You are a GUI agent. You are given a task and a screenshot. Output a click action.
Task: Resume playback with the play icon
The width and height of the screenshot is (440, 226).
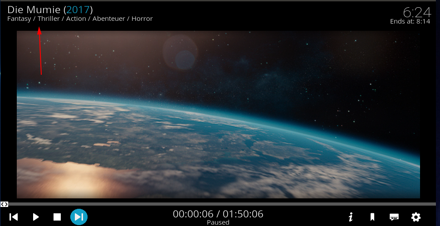pyautogui.click(x=36, y=217)
